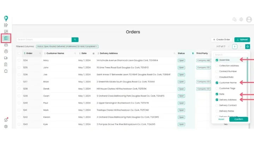This screenshot has height=143, width=254.
Task: Uncheck the Customer Name column checkbox
Action: tap(217, 83)
